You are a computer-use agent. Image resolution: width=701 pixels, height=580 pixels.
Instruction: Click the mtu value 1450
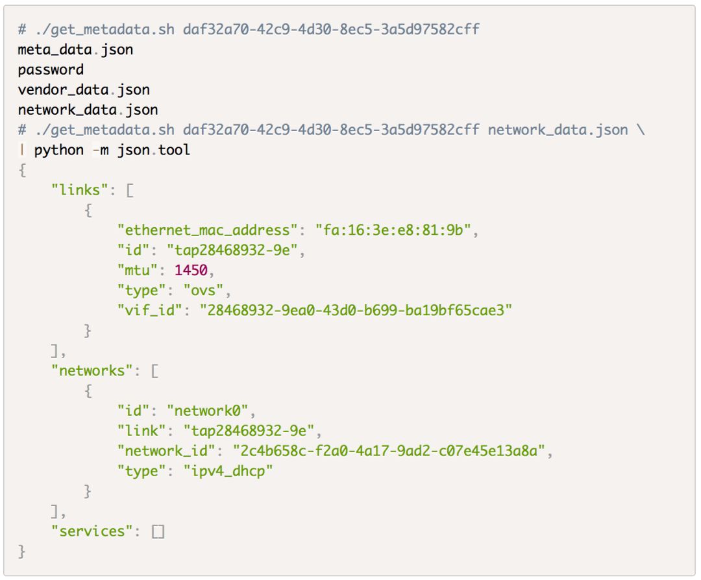pos(191,270)
